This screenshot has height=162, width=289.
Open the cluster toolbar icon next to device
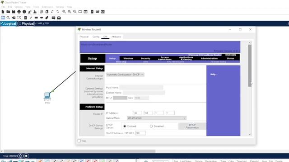(98, 12)
